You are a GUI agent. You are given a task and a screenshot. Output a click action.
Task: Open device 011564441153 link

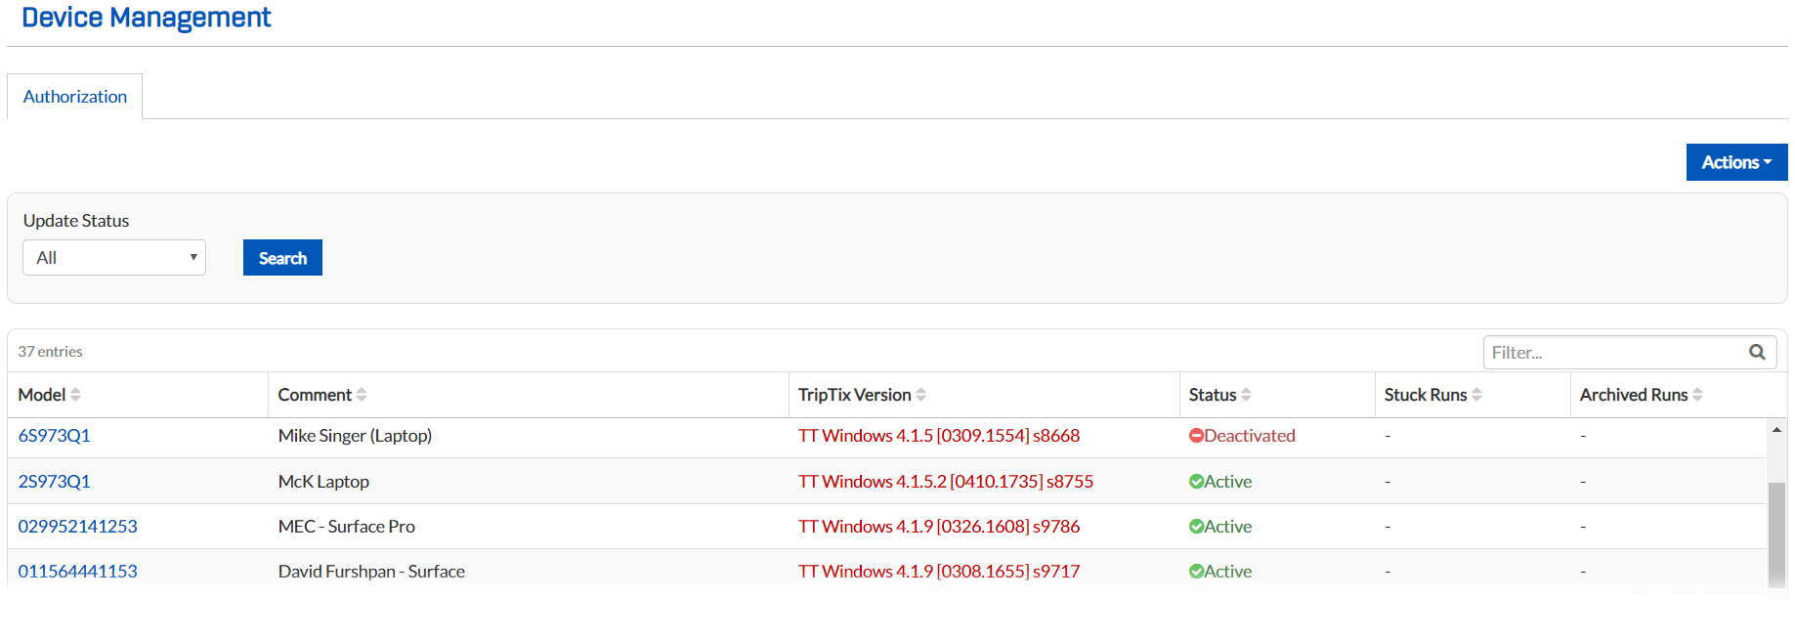click(78, 572)
